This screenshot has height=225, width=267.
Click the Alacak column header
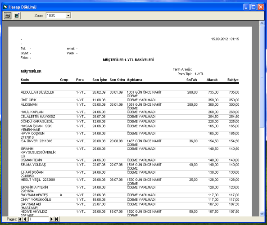tap(212, 80)
